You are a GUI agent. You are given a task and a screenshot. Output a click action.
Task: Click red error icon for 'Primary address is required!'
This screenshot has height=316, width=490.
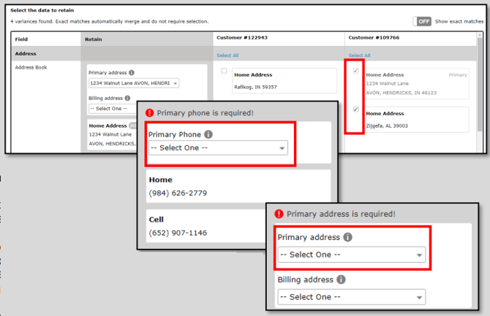[x=279, y=214]
